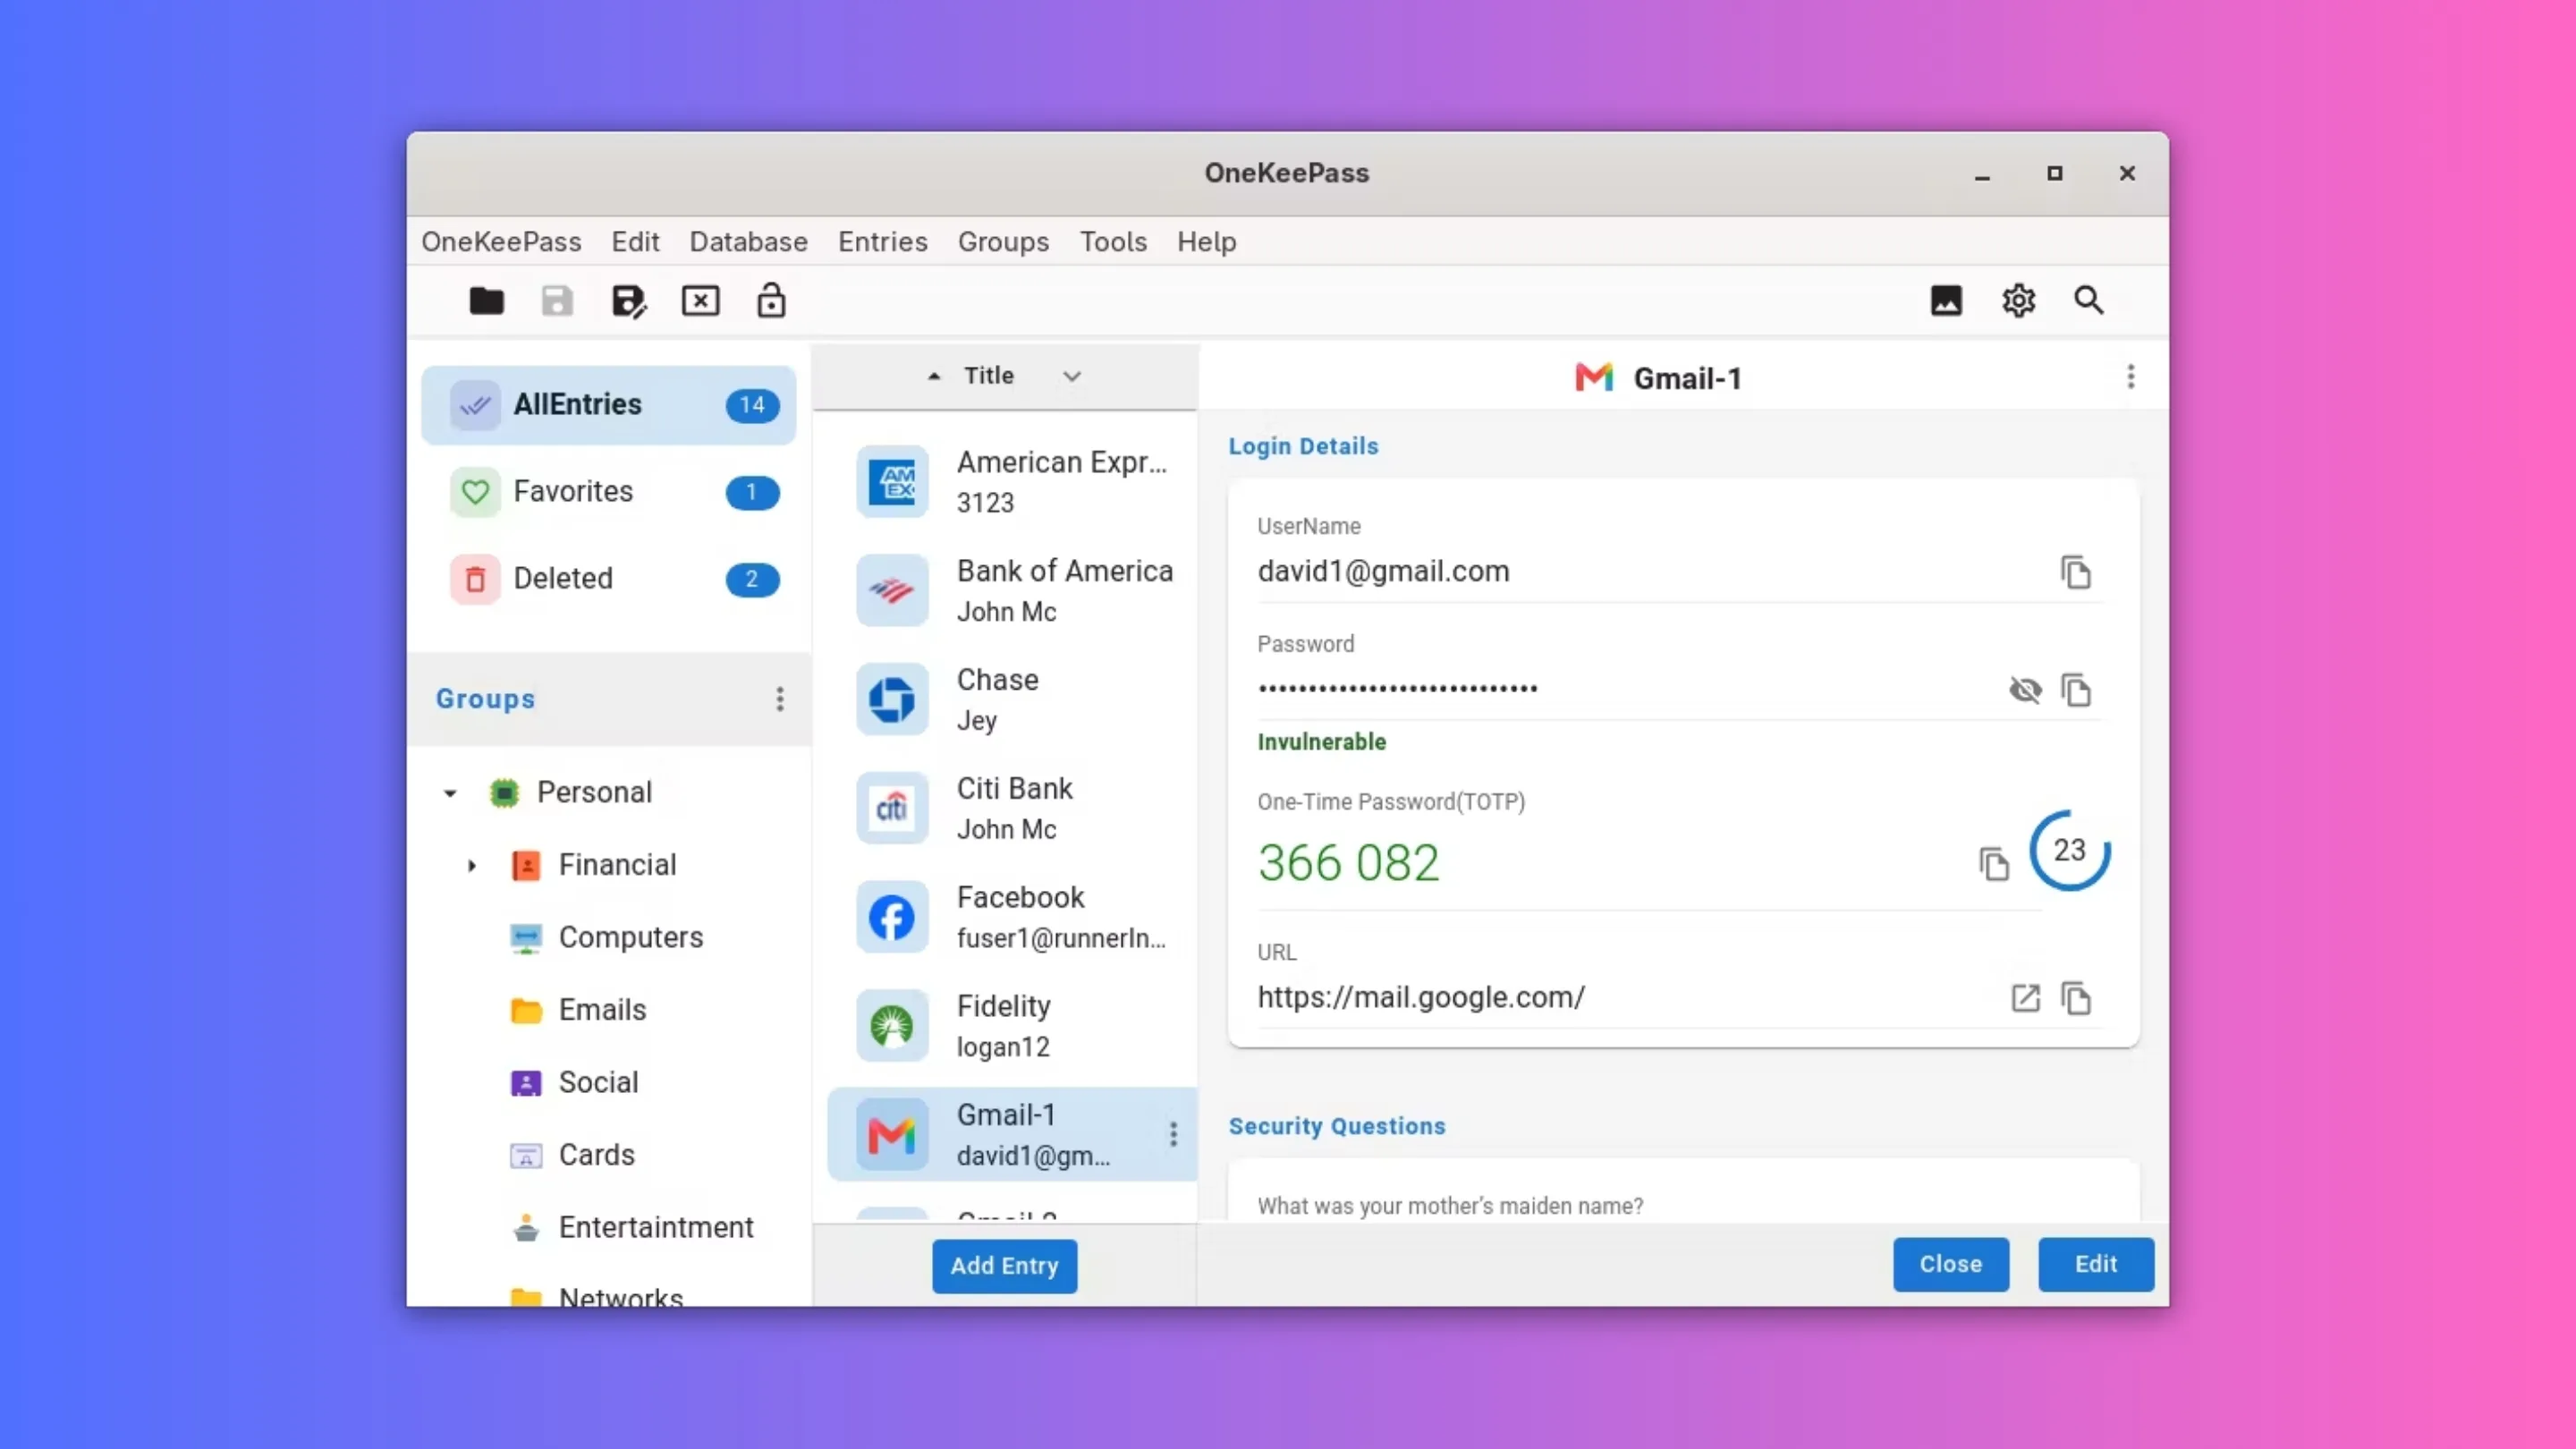Click the masked Password field
The image size is (2576, 1449).
pos(1397,689)
